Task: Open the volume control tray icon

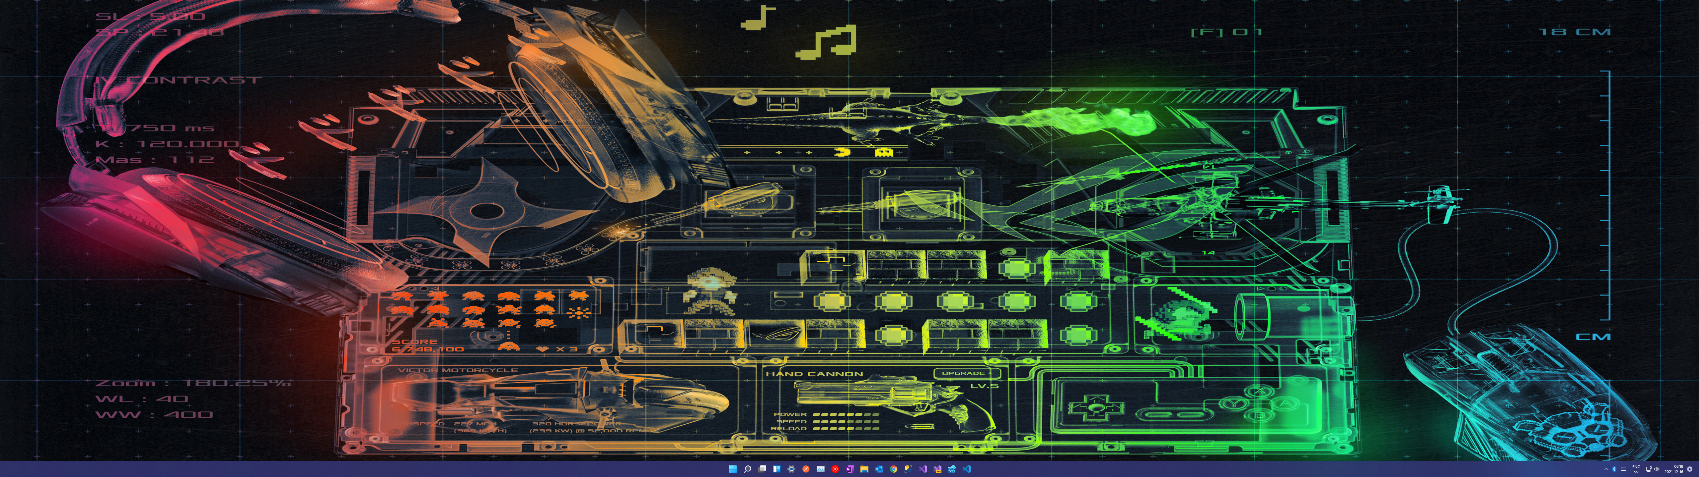Action: [1657, 469]
